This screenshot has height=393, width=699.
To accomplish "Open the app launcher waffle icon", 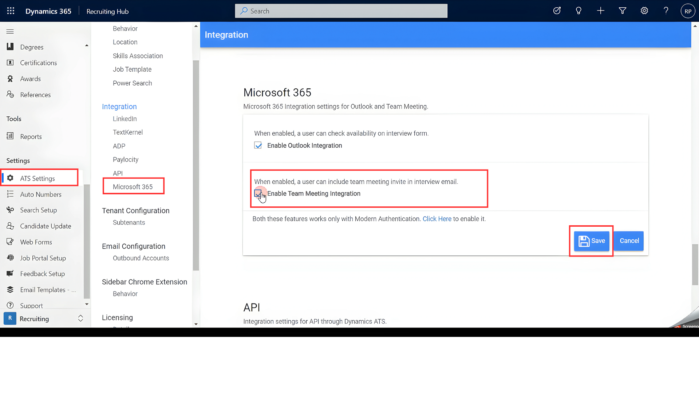I will 11,11.
